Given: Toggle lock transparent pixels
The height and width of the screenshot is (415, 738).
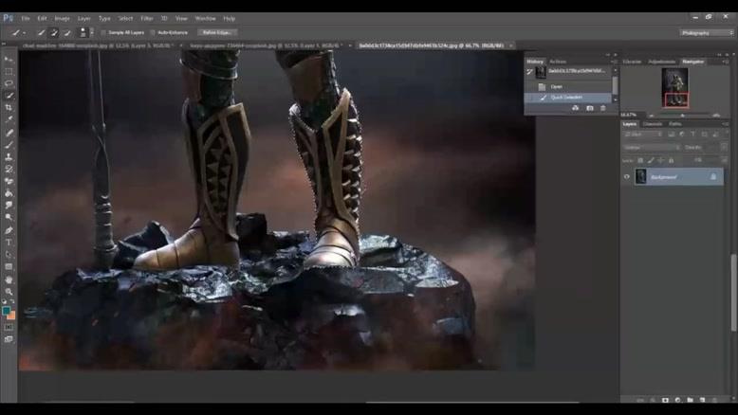Looking at the screenshot, I should click(x=640, y=160).
